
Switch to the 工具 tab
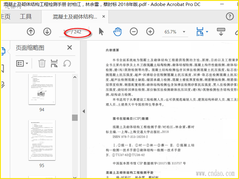click(x=26, y=16)
